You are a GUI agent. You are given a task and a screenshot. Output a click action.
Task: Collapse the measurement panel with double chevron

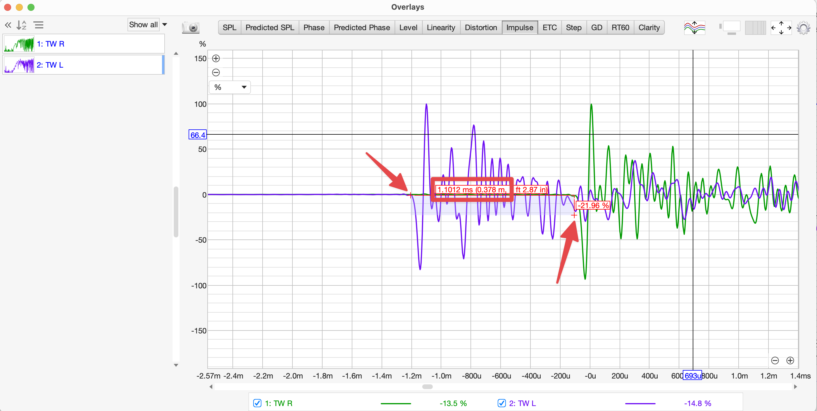(x=8, y=25)
